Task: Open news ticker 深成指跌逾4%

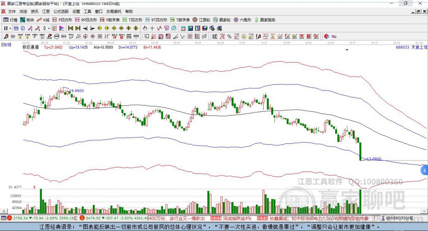Action: click(237, 218)
